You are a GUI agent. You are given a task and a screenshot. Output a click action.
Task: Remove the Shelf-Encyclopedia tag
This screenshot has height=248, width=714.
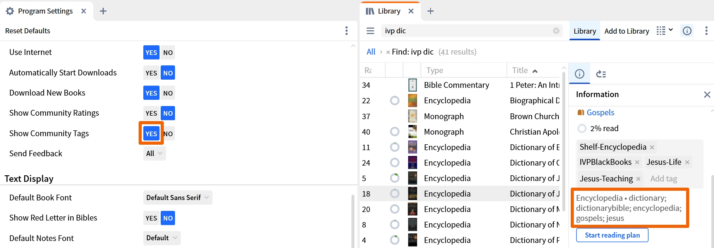tap(652, 147)
